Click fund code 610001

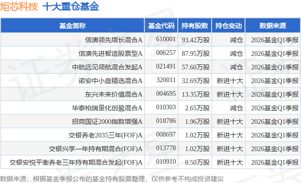click(x=166, y=39)
